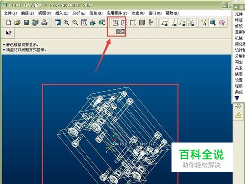This screenshot has width=245, height=184.
Task: Toggle datum planes display
Action: 165,22
